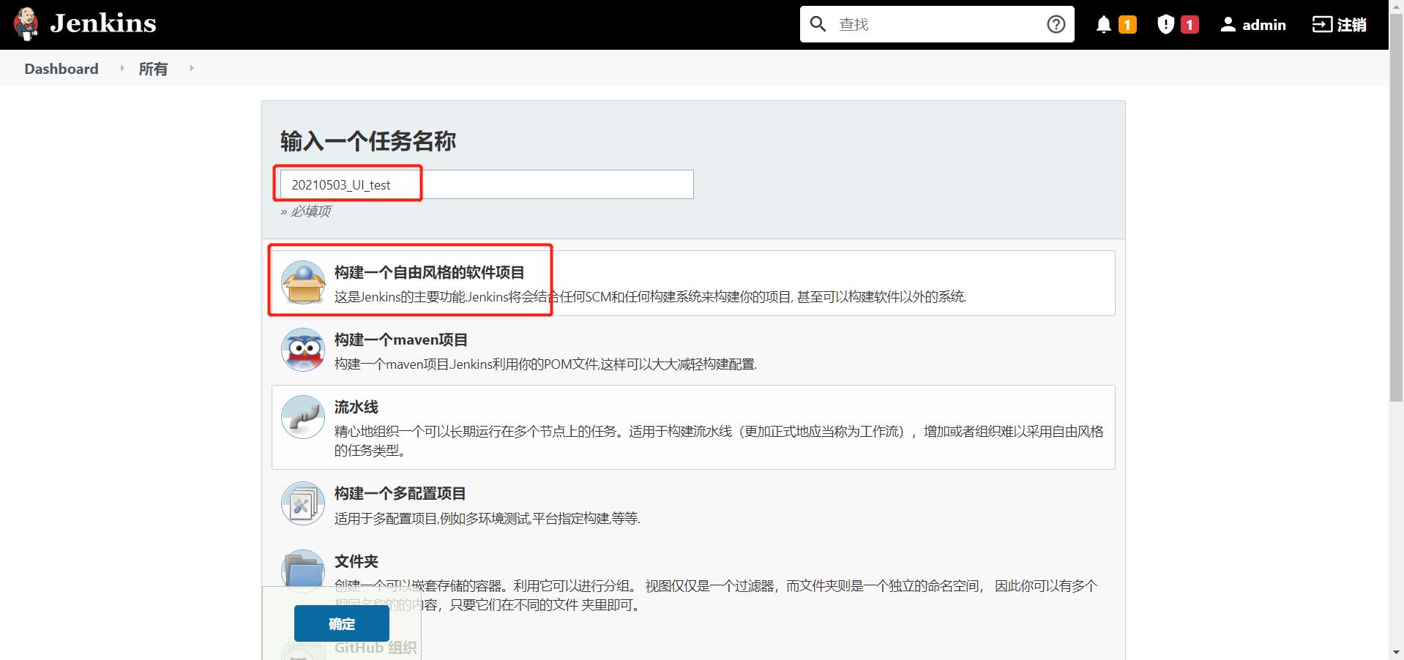Go to Dashboard breadcrumb
The width and height of the screenshot is (1404, 660).
click(x=61, y=69)
